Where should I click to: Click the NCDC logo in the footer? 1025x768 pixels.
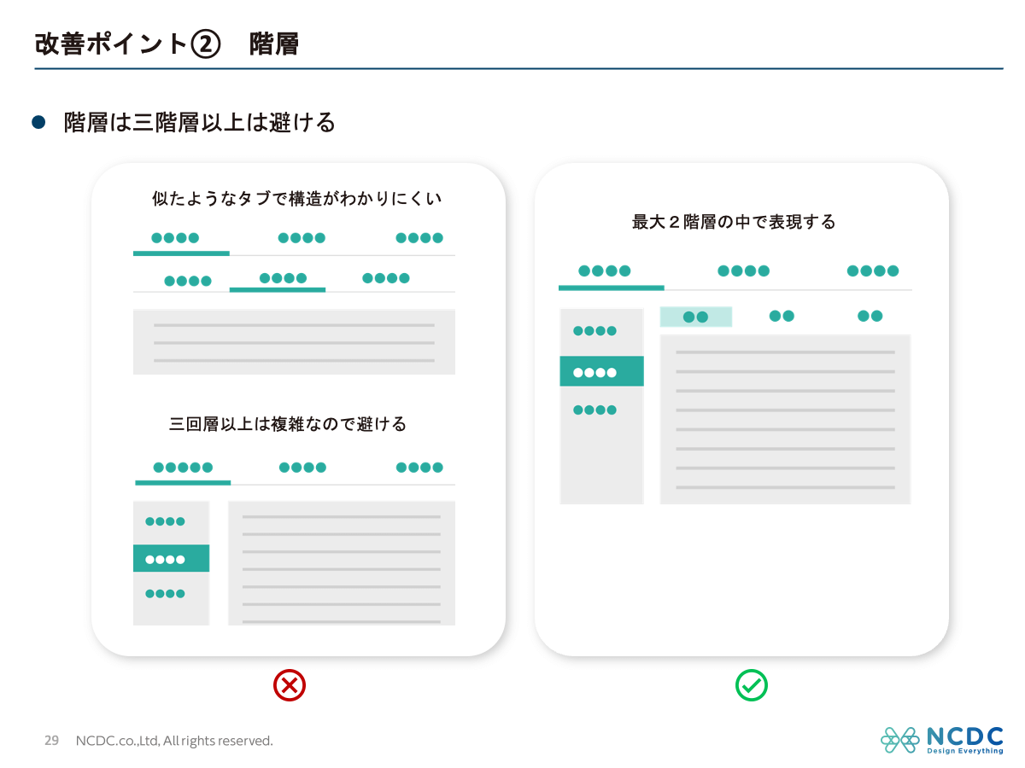[941, 740]
